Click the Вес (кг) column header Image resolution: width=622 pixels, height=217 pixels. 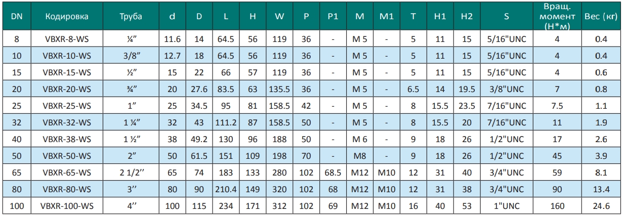click(601, 16)
